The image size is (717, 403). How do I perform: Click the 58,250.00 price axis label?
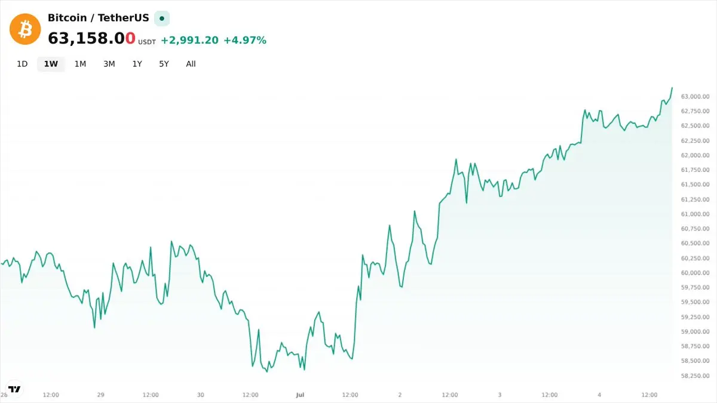click(695, 376)
